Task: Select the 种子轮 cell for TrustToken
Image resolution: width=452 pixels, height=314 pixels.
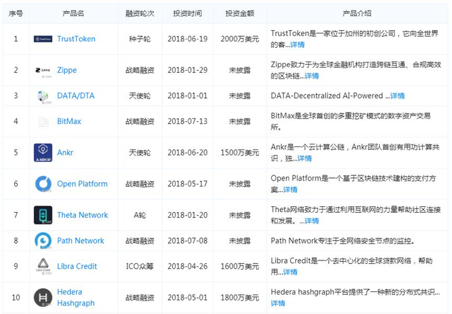Action: (140, 39)
